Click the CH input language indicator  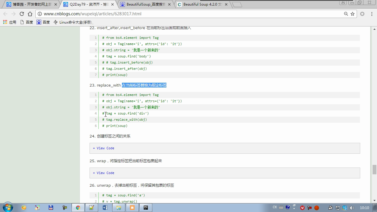click(275, 207)
